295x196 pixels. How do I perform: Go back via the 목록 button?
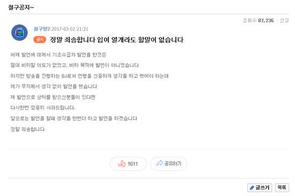click(282, 187)
